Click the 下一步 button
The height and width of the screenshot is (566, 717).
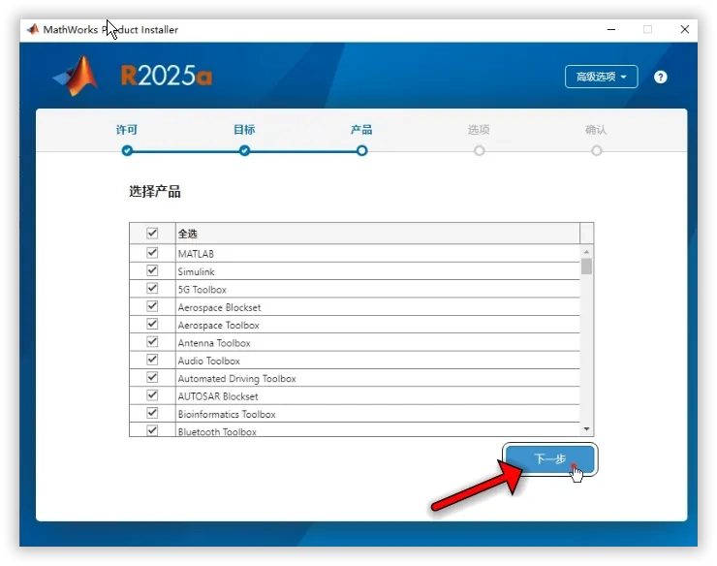coord(549,459)
